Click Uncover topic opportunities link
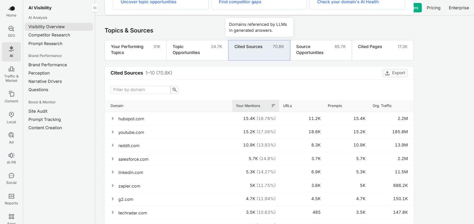The width and height of the screenshot is (474, 224). click(148, 2)
